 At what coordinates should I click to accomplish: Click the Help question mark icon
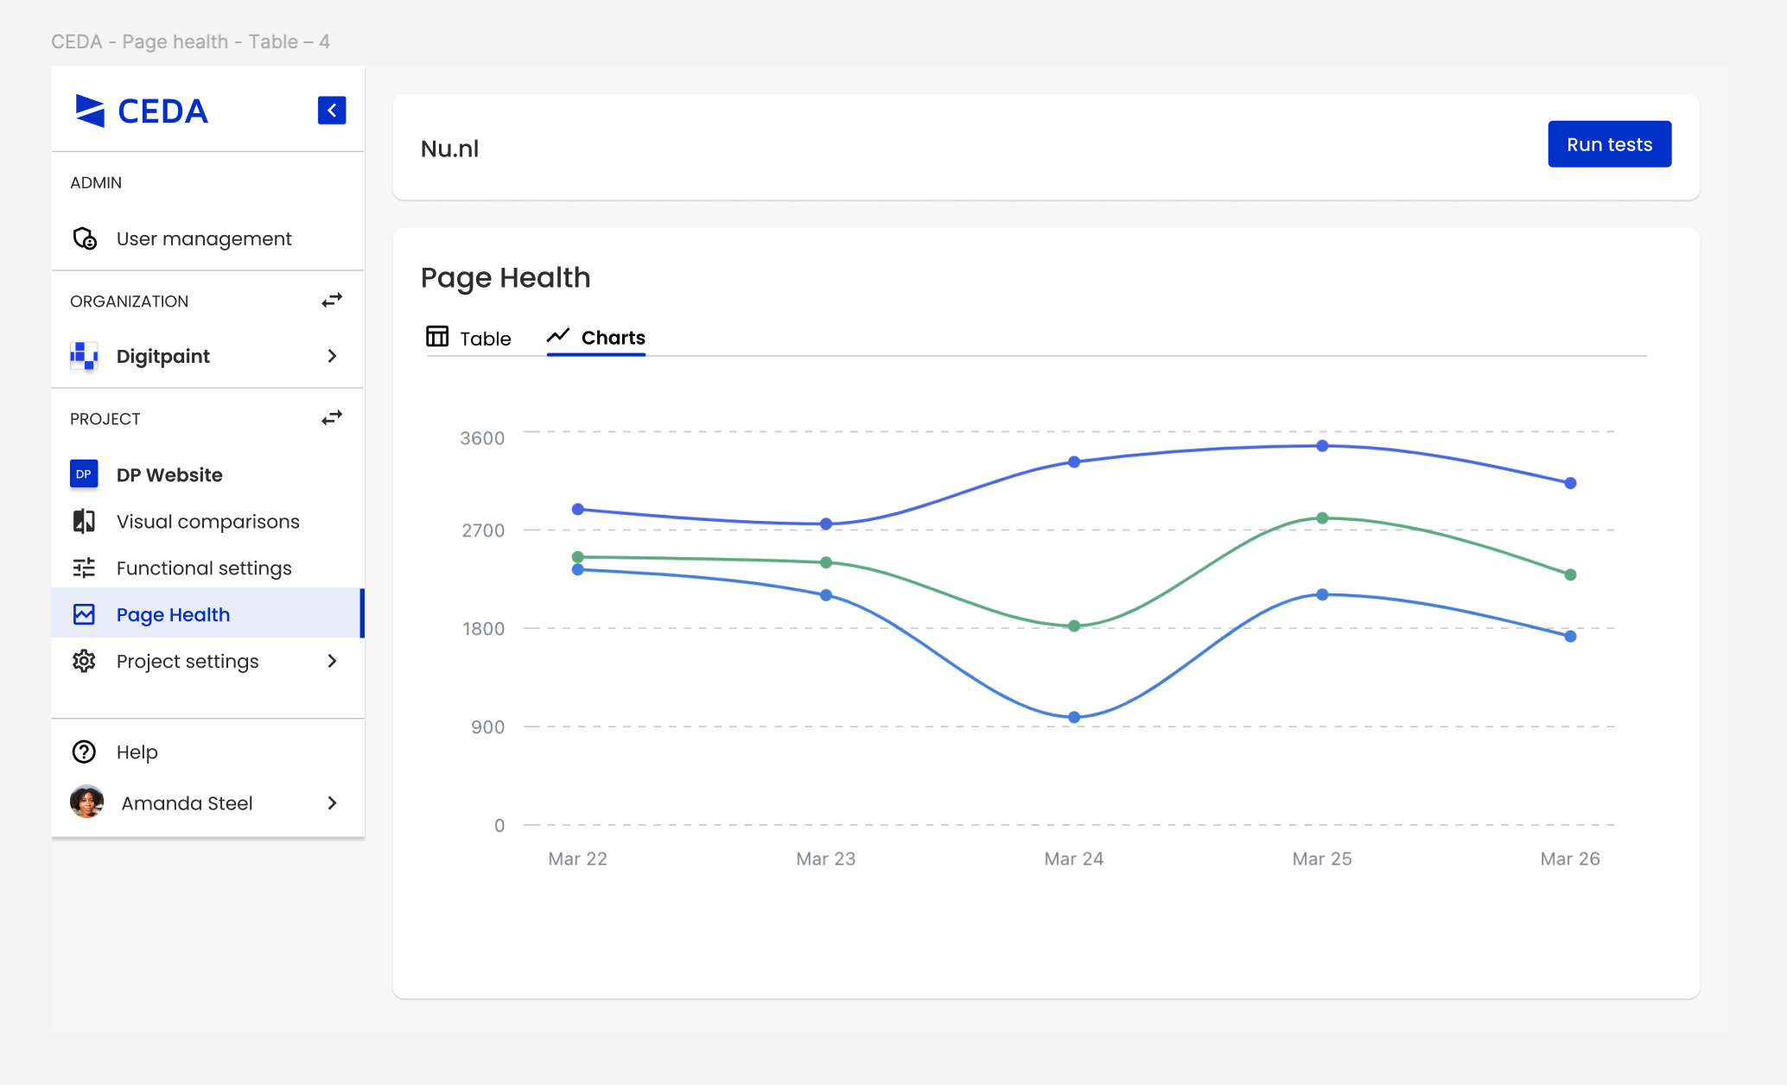[x=84, y=752]
